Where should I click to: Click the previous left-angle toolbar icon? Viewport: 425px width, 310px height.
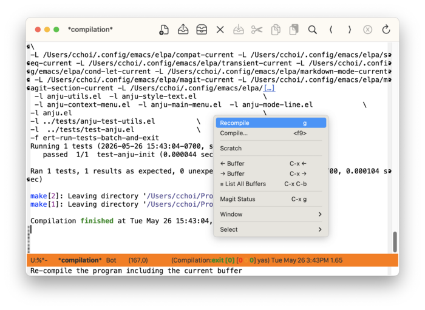point(331,30)
